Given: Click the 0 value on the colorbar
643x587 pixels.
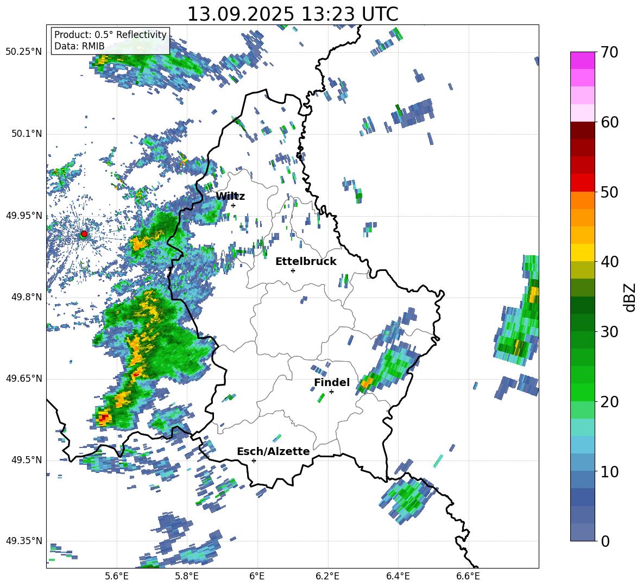Looking at the screenshot, I should (604, 541).
